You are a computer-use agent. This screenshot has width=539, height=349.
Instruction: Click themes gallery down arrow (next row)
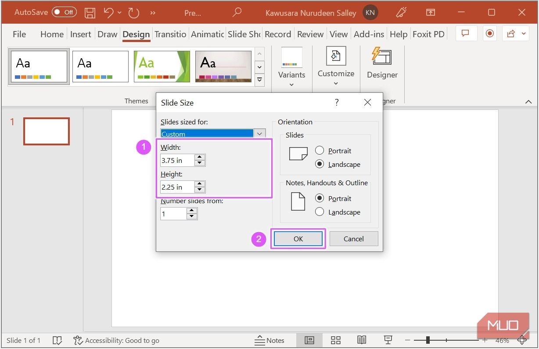click(x=259, y=67)
